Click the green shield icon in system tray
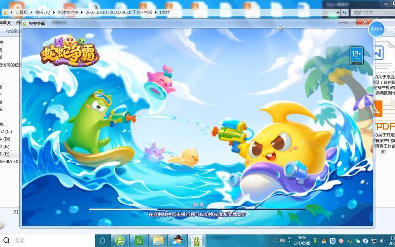The height and width of the screenshot is (247, 395). point(316,241)
